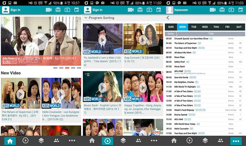
Task: Switch to the WED schedule tab
Action: [205, 27]
